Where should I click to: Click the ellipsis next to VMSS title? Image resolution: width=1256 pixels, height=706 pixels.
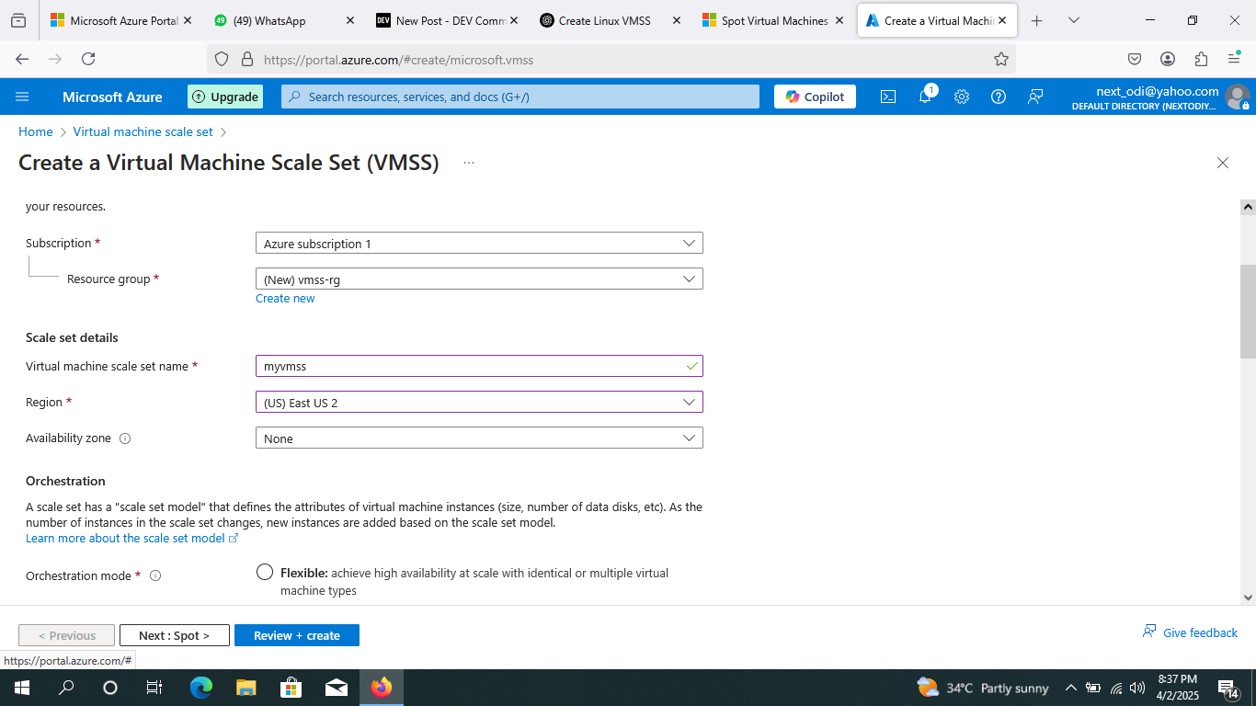coord(469,163)
